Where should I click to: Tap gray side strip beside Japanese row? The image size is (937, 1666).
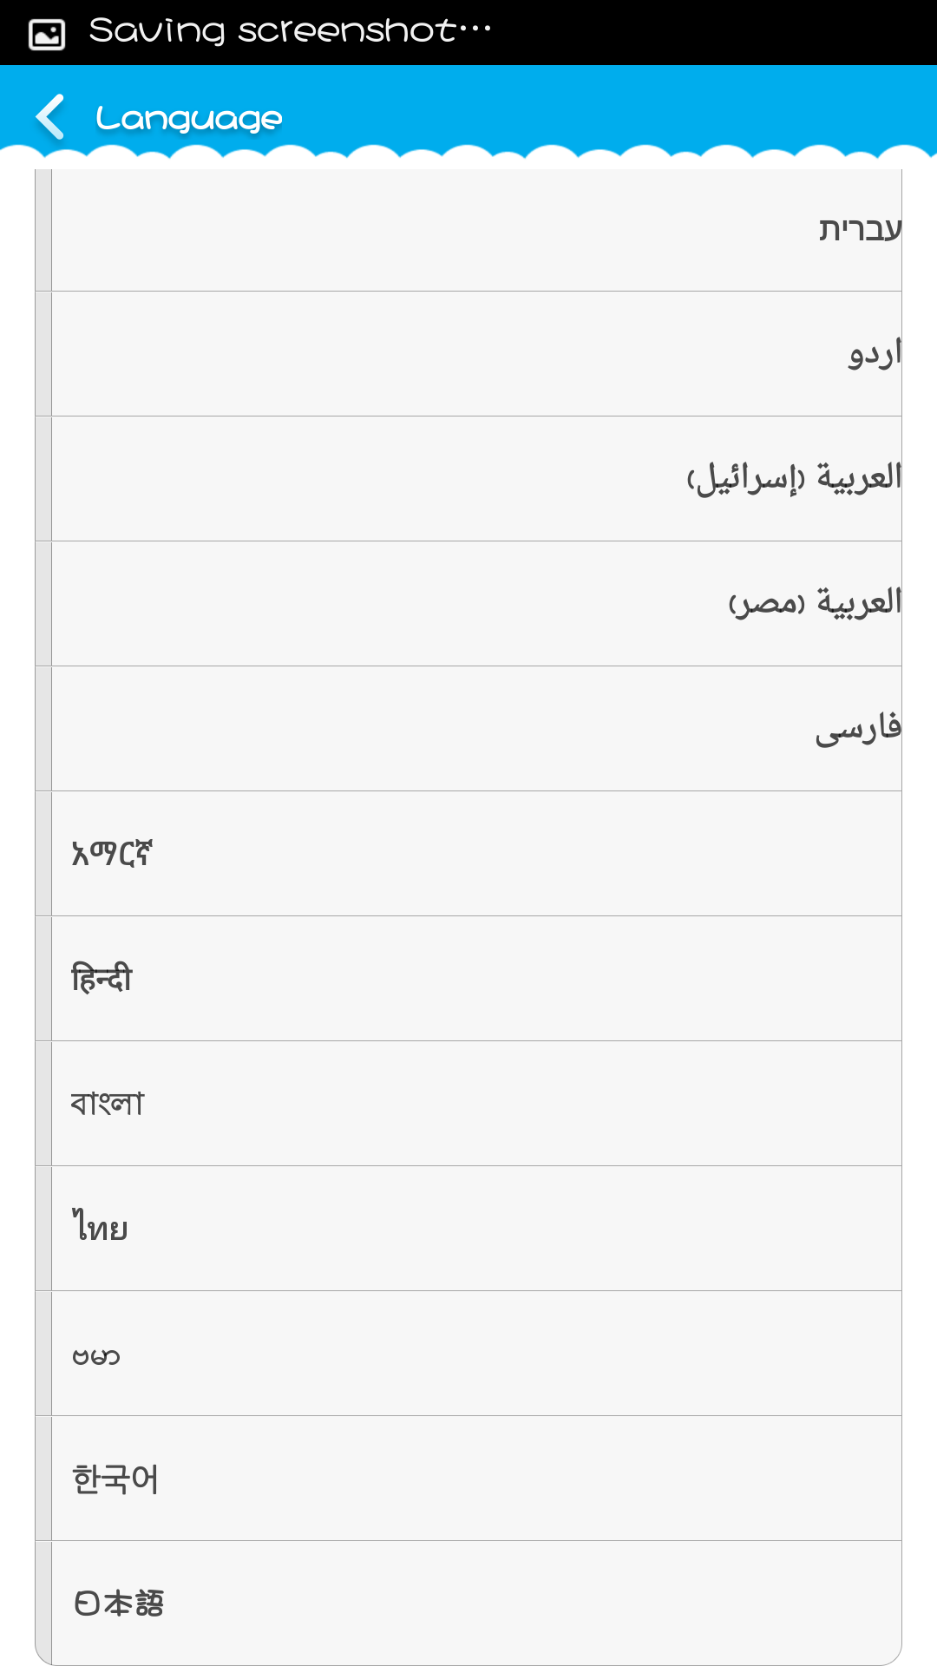coord(43,1604)
